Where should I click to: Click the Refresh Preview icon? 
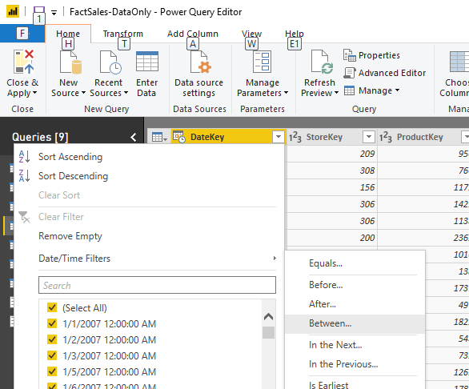tap(322, 62)
